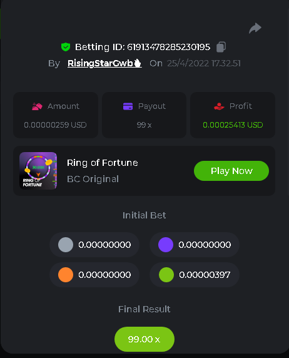Click the Betting ID number text

[169, 47]
